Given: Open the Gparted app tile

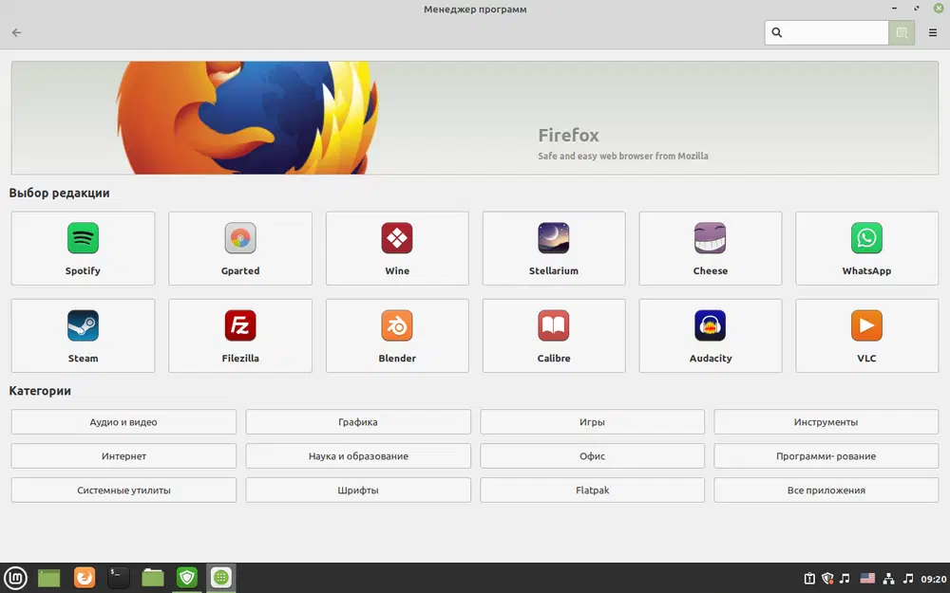Looking at the screenshot, I should click(x=240, y=248).
